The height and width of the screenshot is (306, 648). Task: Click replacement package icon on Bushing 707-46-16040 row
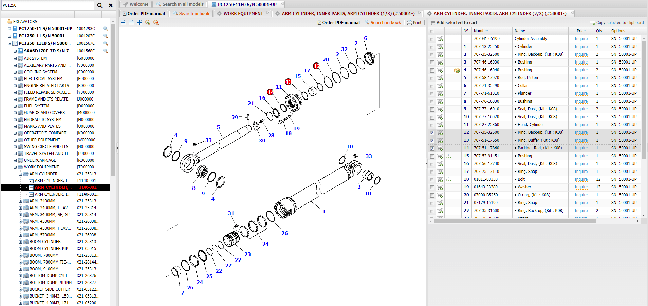pyautogui.click(x=457, y=70)
